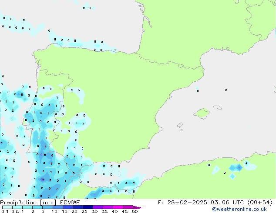
Task: Click the "Precipitation" title text
Action: pyautogui.click(x=18, y=203)
